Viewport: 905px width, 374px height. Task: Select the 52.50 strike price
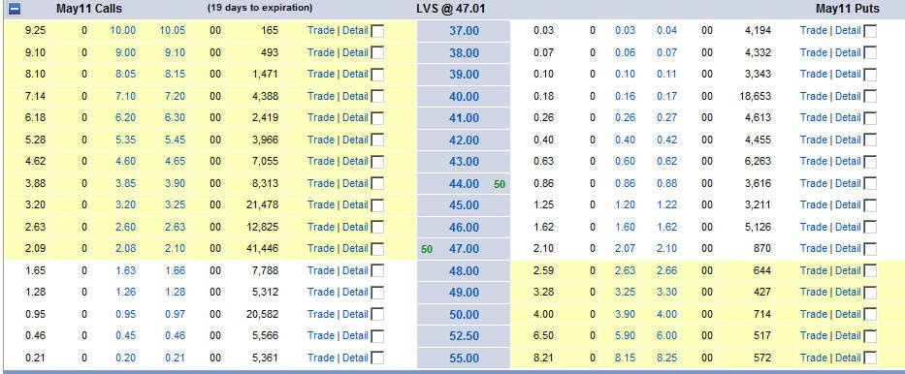coord(464,336)
